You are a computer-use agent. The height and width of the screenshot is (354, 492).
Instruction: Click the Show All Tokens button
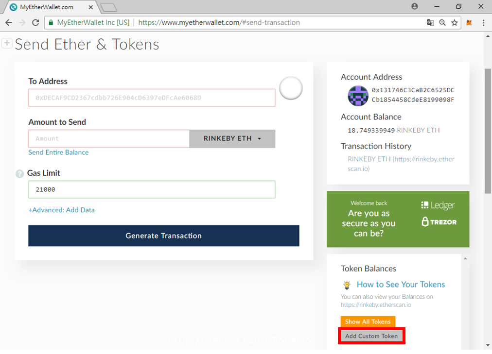[368, 321]
